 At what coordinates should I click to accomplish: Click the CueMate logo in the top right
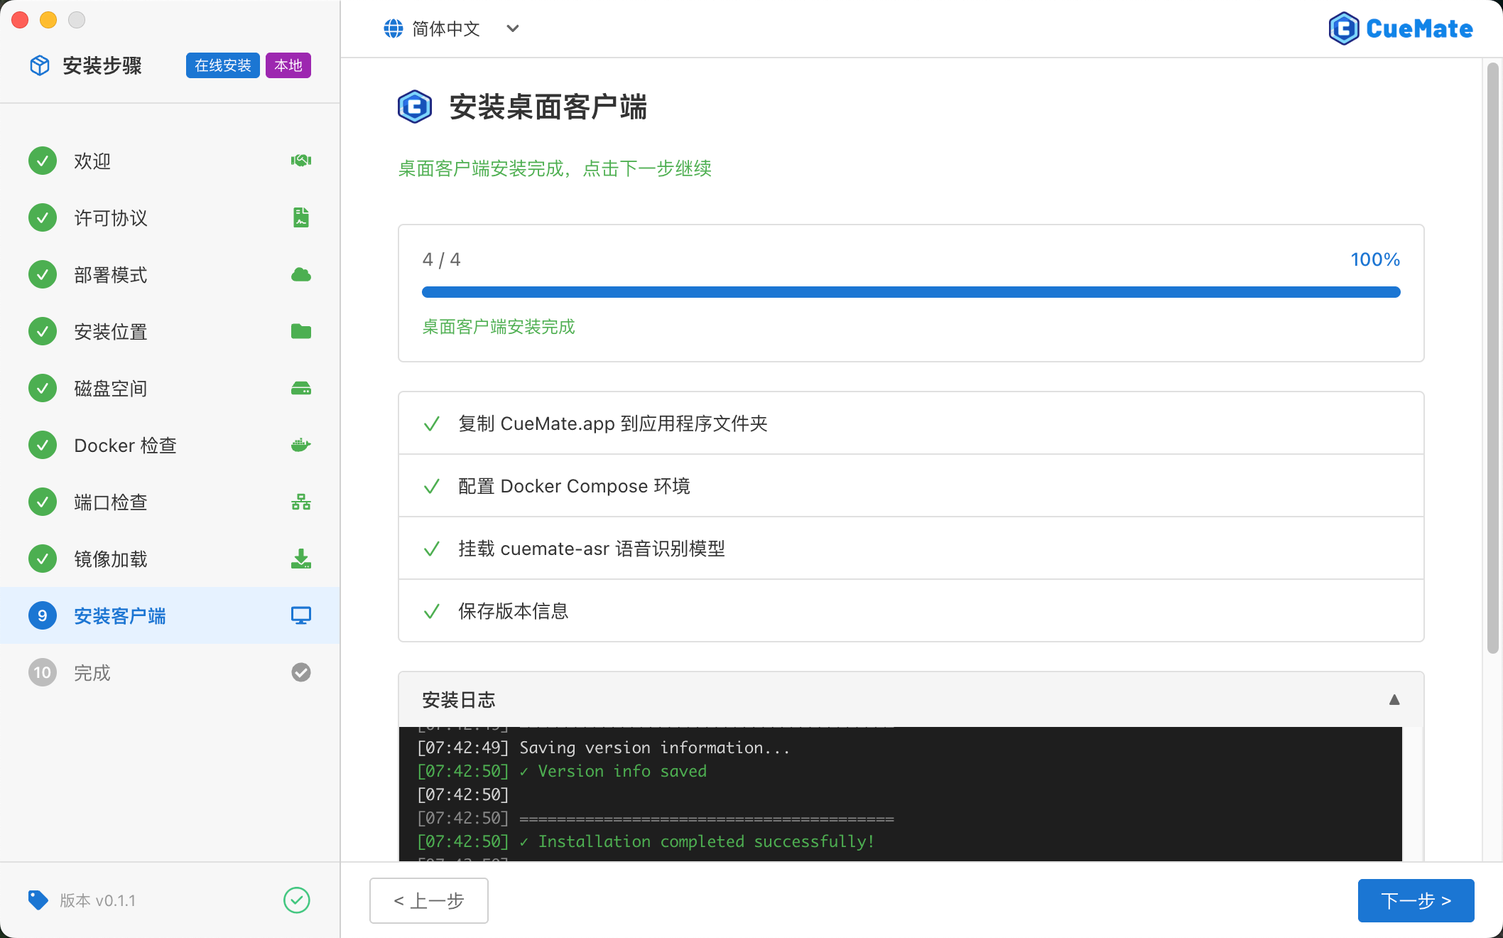[1400, 28]
